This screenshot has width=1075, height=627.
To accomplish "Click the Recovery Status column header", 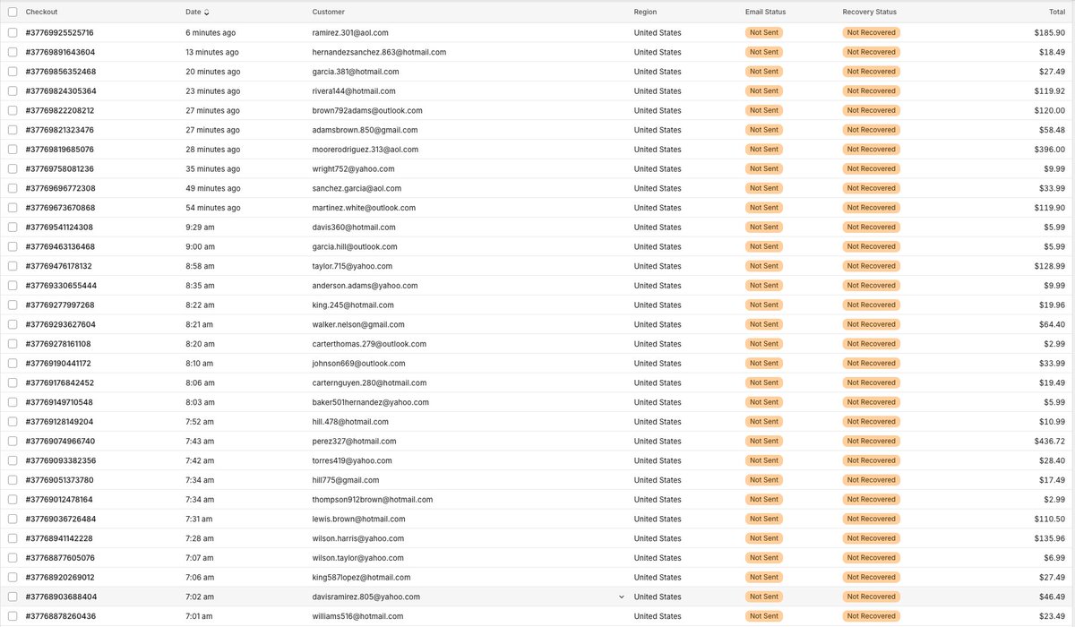I will (x=869, y=13).
